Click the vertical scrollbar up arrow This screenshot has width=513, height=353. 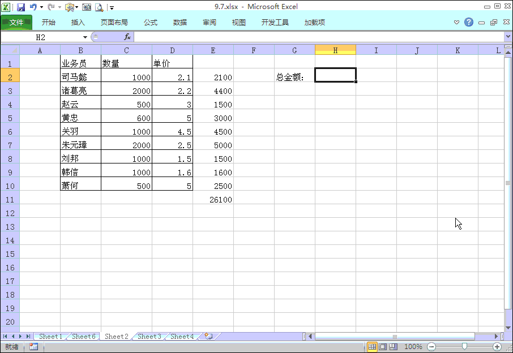[508, 52]
